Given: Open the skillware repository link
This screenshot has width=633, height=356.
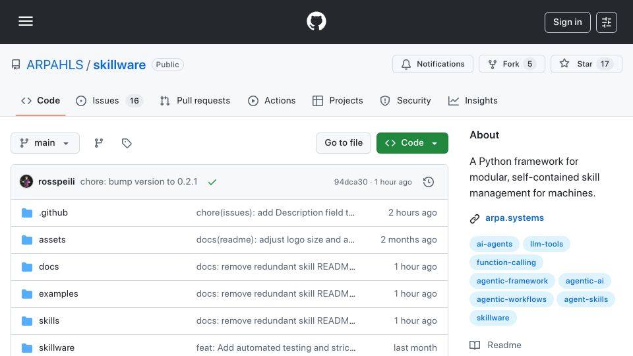Looking at the screenshot, I should tap(119, 65).
